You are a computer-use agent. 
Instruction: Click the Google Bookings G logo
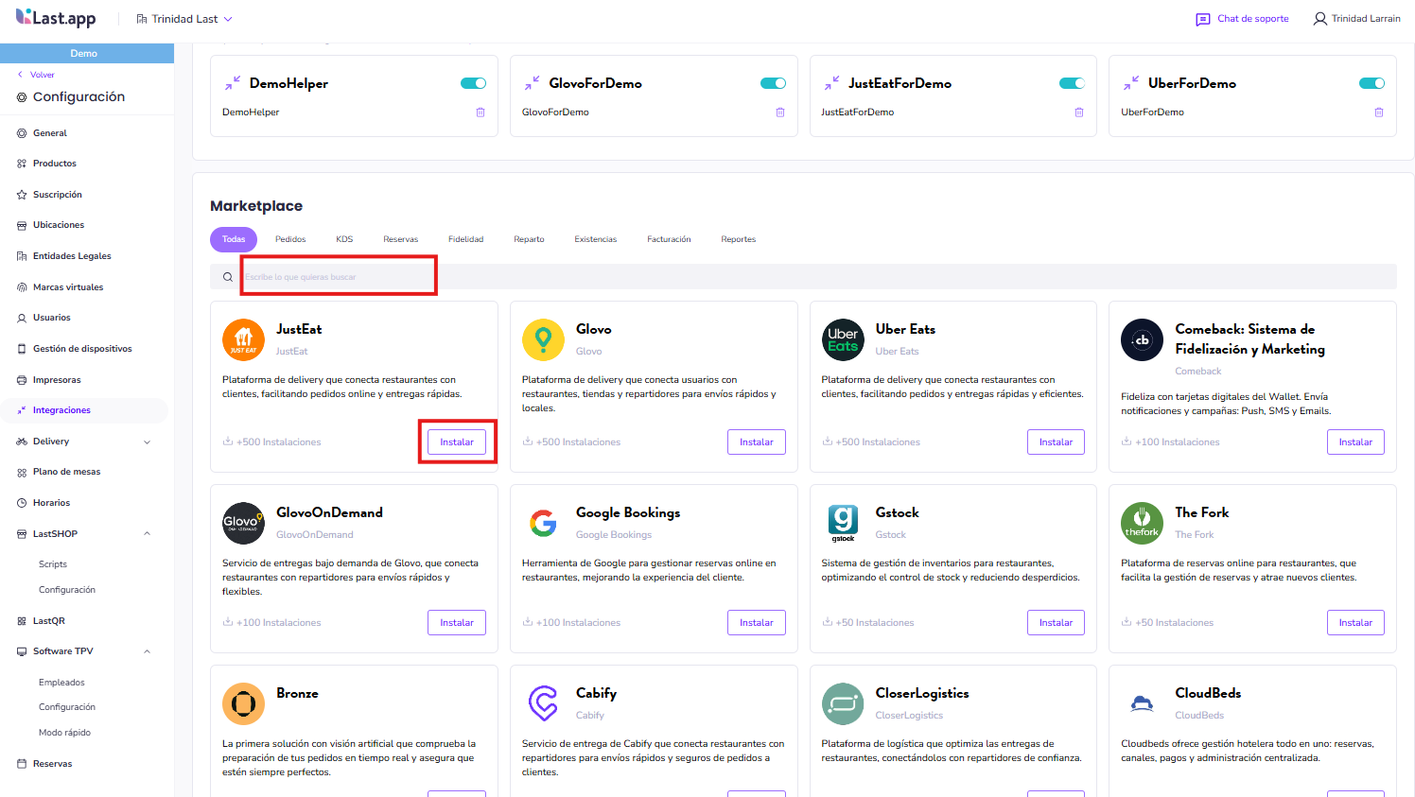tap(543, 523)
